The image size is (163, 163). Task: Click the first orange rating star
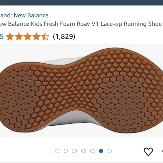10,36
